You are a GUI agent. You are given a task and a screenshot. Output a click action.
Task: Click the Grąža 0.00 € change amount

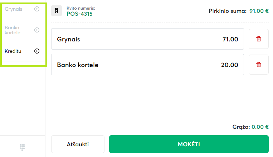pos(260,127)
